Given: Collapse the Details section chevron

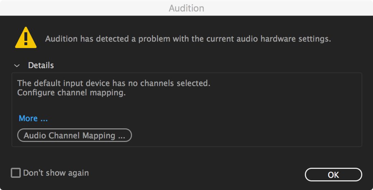Looking at the screenshot, I should tap(16, 66).
